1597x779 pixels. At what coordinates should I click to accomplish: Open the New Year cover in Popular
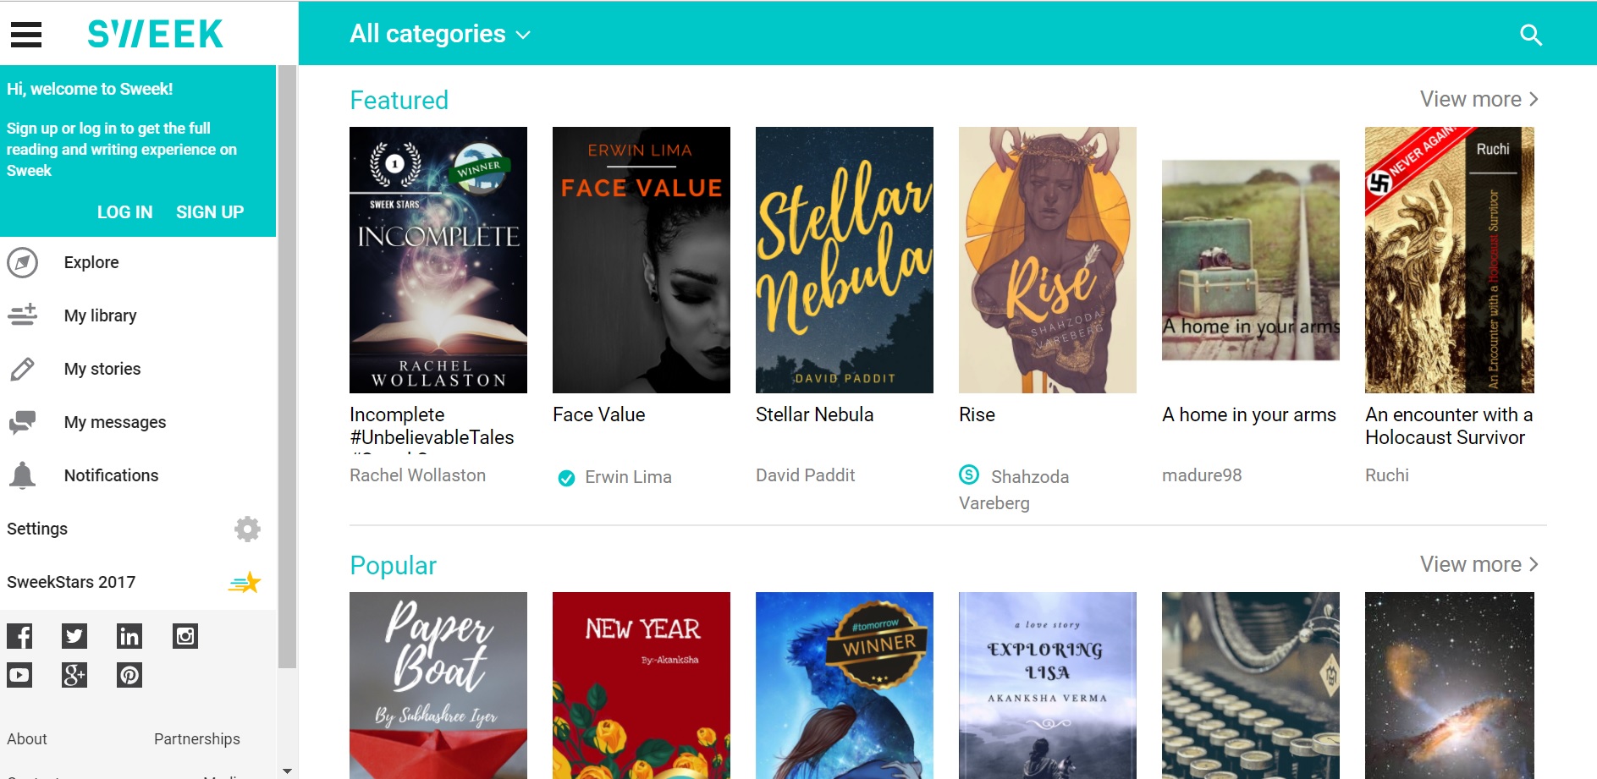(642, 685)
